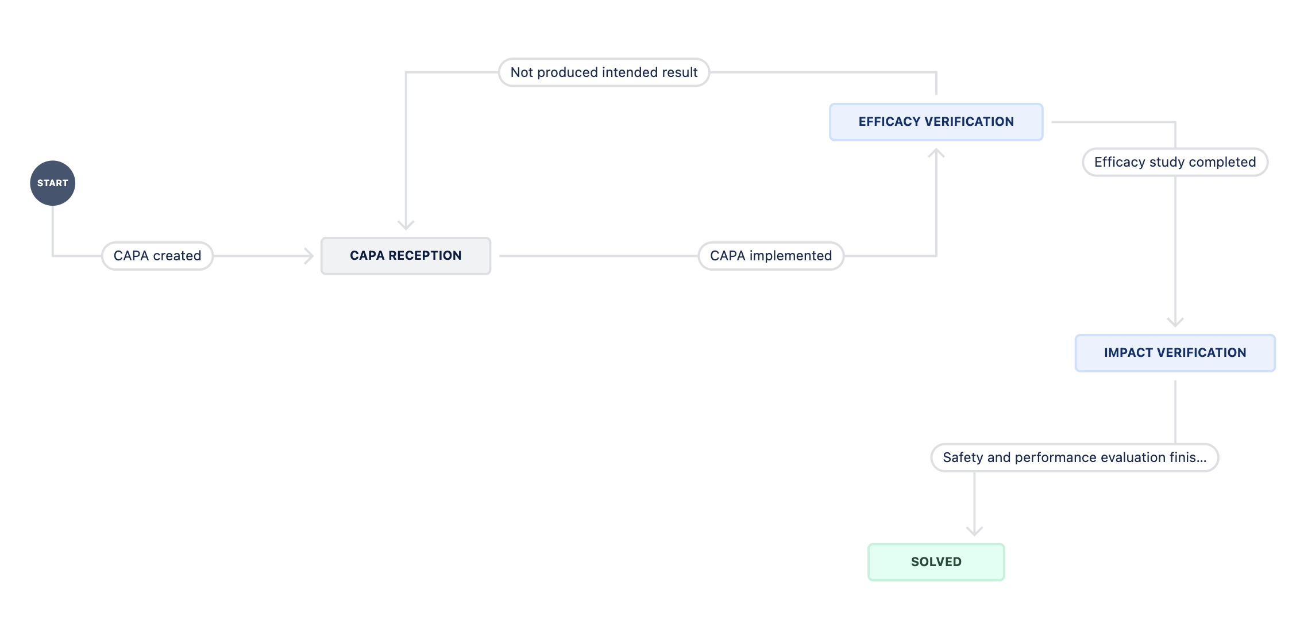Select the CAPA RECEPTION status box
Screen dimensions: 1304x631
coord(406,256)
